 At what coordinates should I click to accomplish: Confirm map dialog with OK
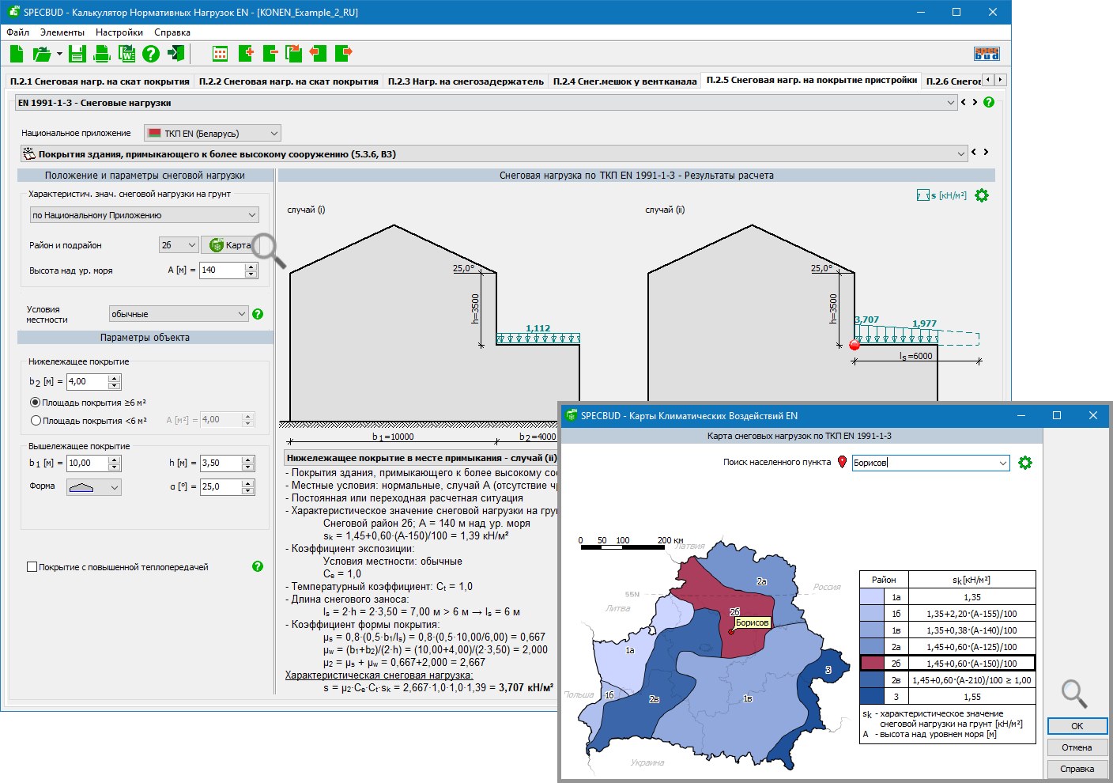(1077, 726)
